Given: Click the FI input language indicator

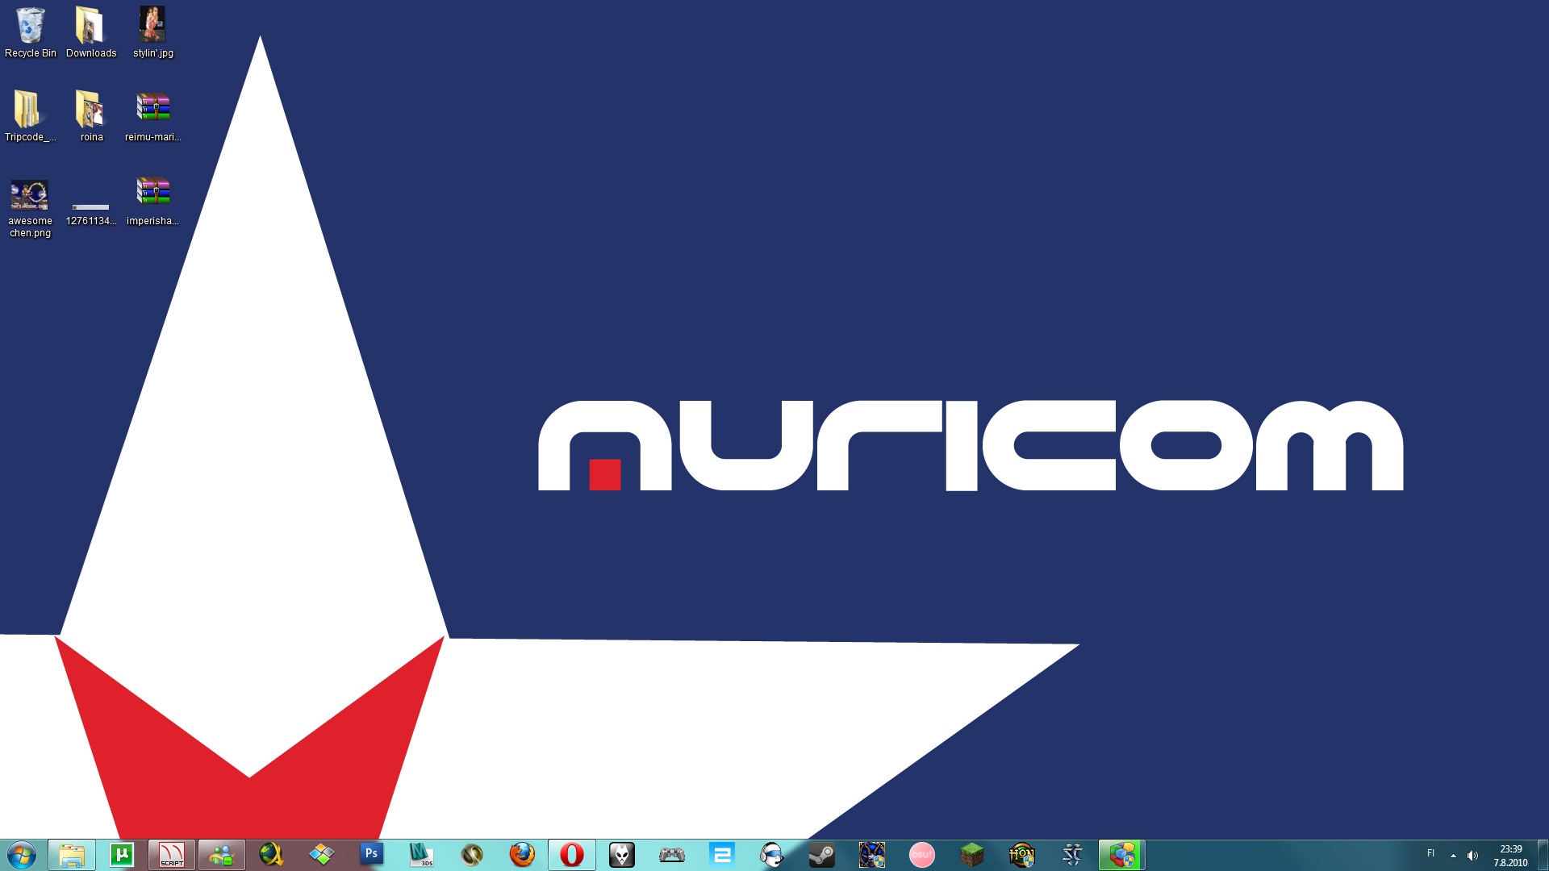Looking at the screenshot, I should coord(1430,853).
